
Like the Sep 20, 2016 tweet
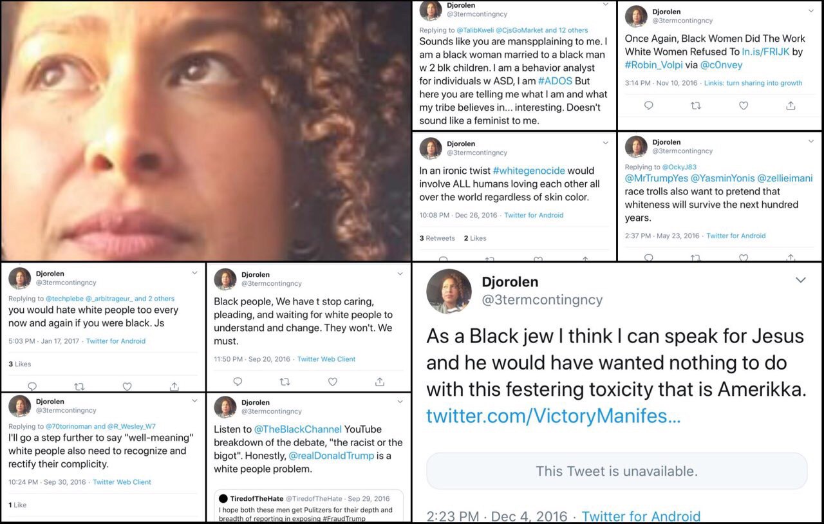[x=333, y=382]
